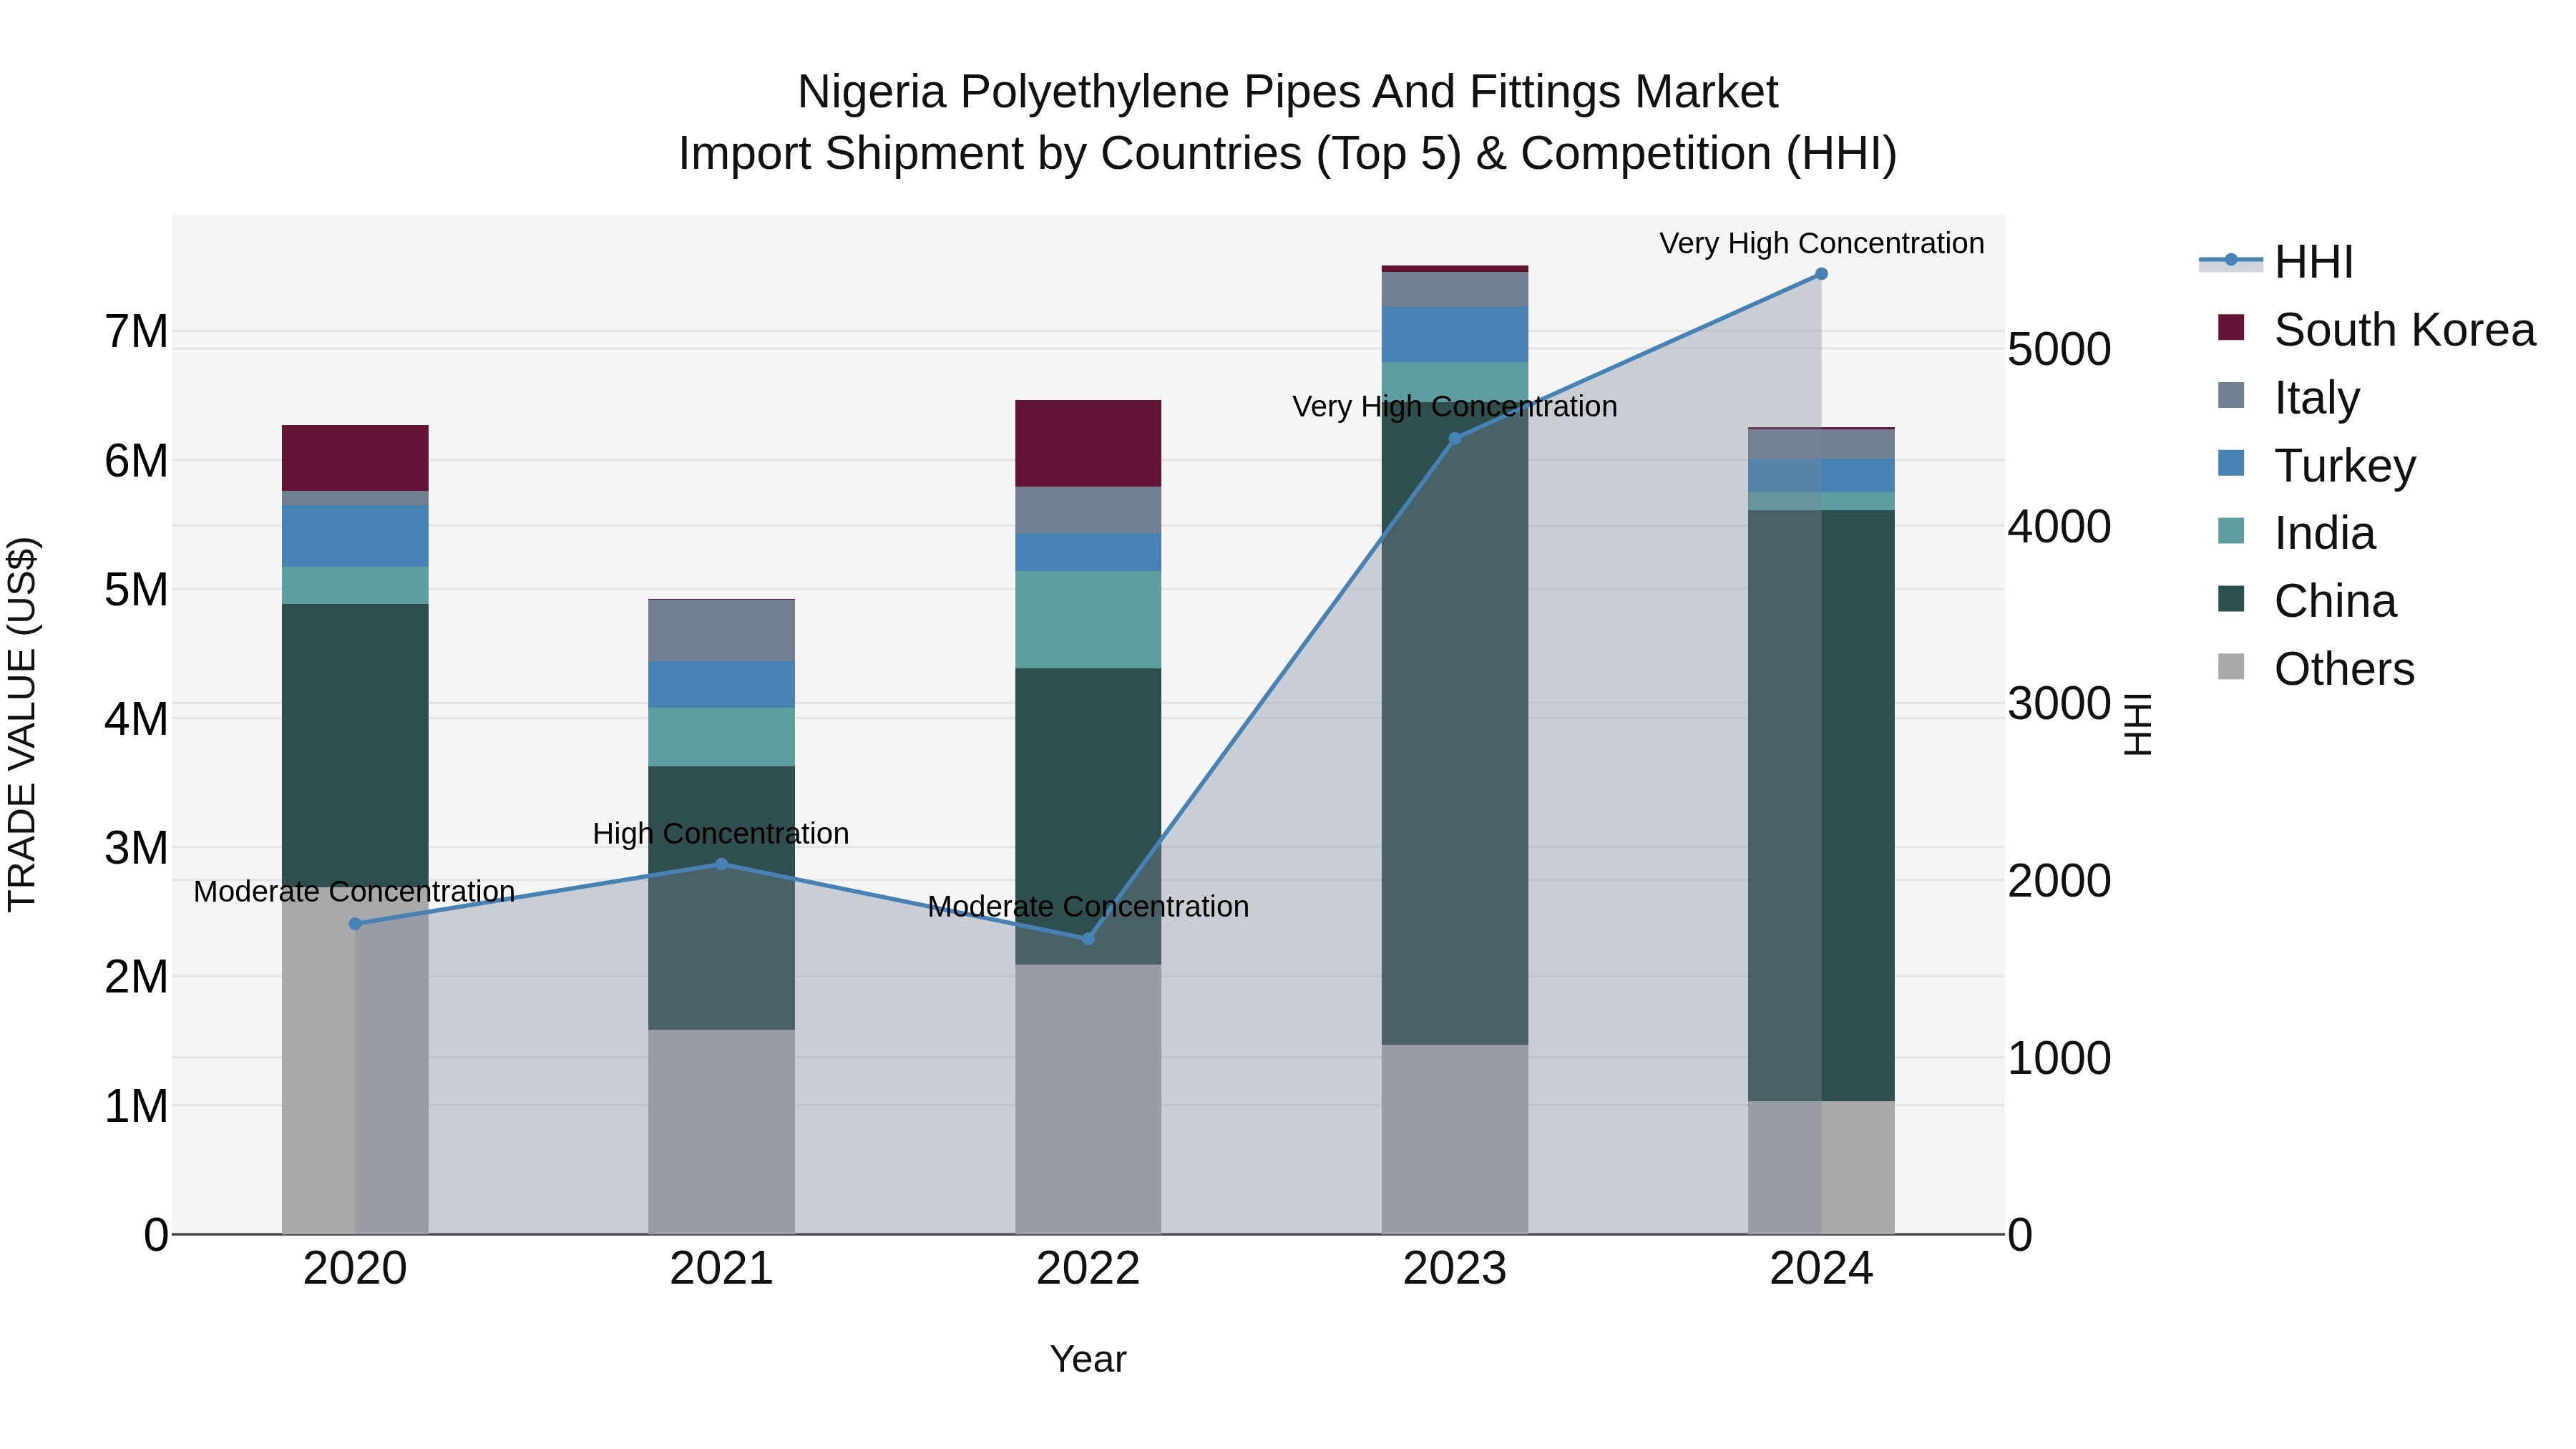Image resolution: width=2576 pixels, height=1449 pixels.
Task: Click the TRADE VALUE (US$) axis title
Action: pos(22,724)
